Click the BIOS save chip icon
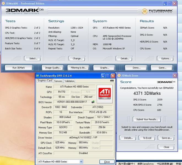 (93, 102)
